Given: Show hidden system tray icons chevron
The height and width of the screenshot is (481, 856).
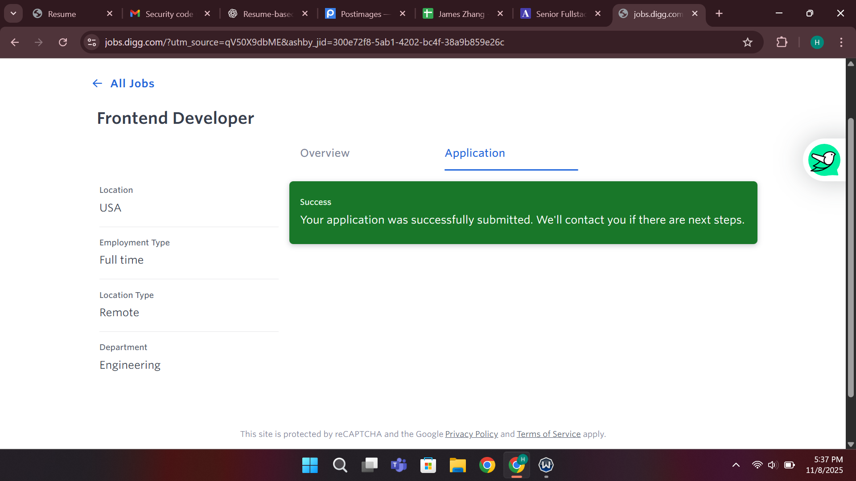Looking at the screenshot, I should click(x=736, y=465).
